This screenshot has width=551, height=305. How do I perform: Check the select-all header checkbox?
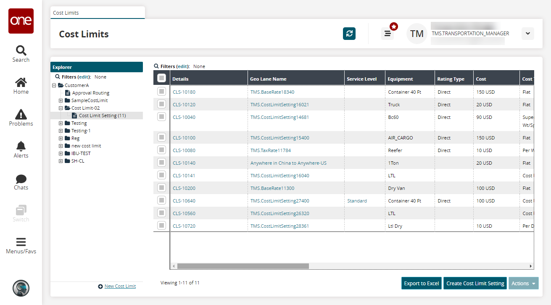161,78
